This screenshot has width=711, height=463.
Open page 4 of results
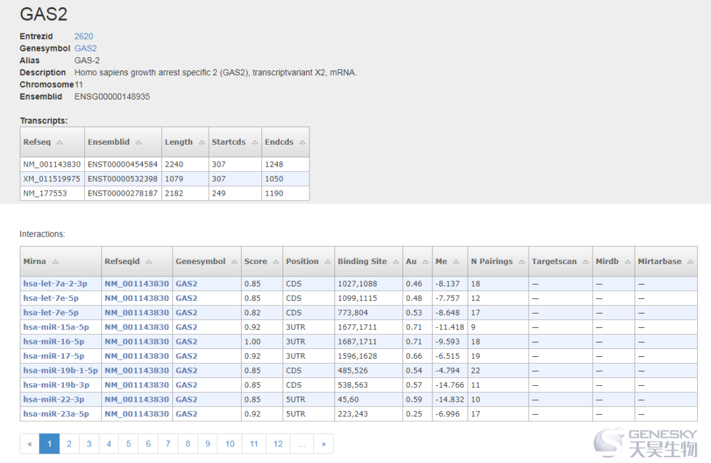click(x=109, y=444)
